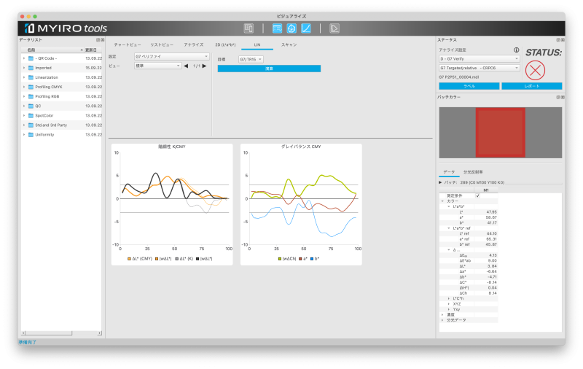Toggle b* legend series in gray balance
583x369 pixels.
315,259
